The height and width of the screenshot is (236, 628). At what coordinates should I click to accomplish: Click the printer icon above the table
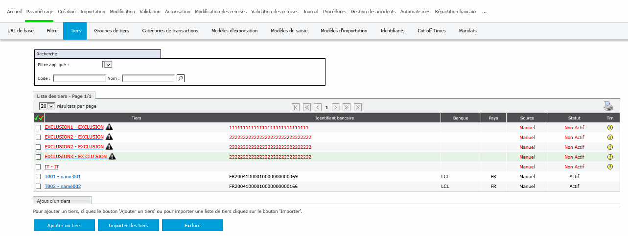pyautogui.click(x=608, y=106)
